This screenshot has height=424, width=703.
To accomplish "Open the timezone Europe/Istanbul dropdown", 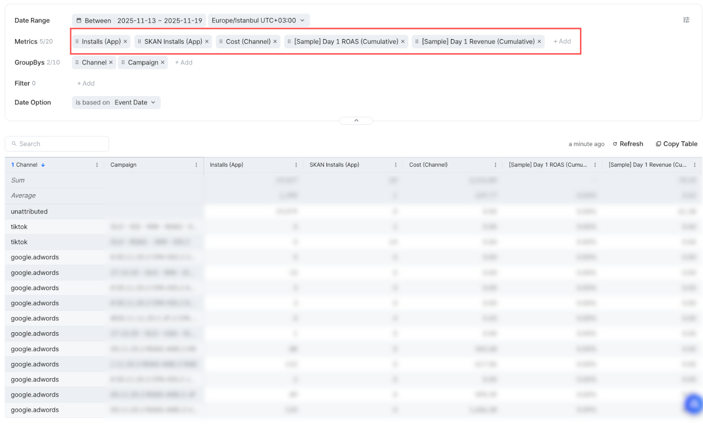I will click(x=259, y=21).
